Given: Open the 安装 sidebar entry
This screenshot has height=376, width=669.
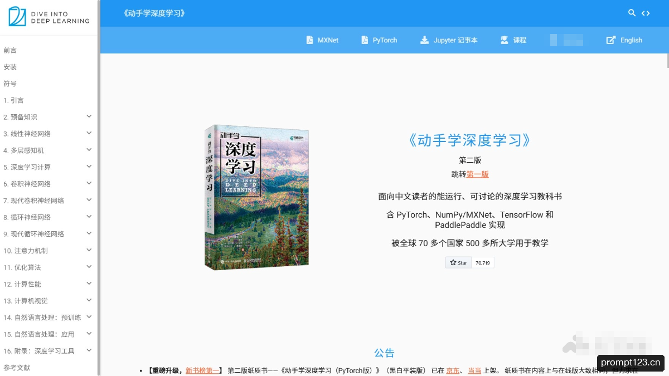Looking at the screenshot, I should [10, 67].
